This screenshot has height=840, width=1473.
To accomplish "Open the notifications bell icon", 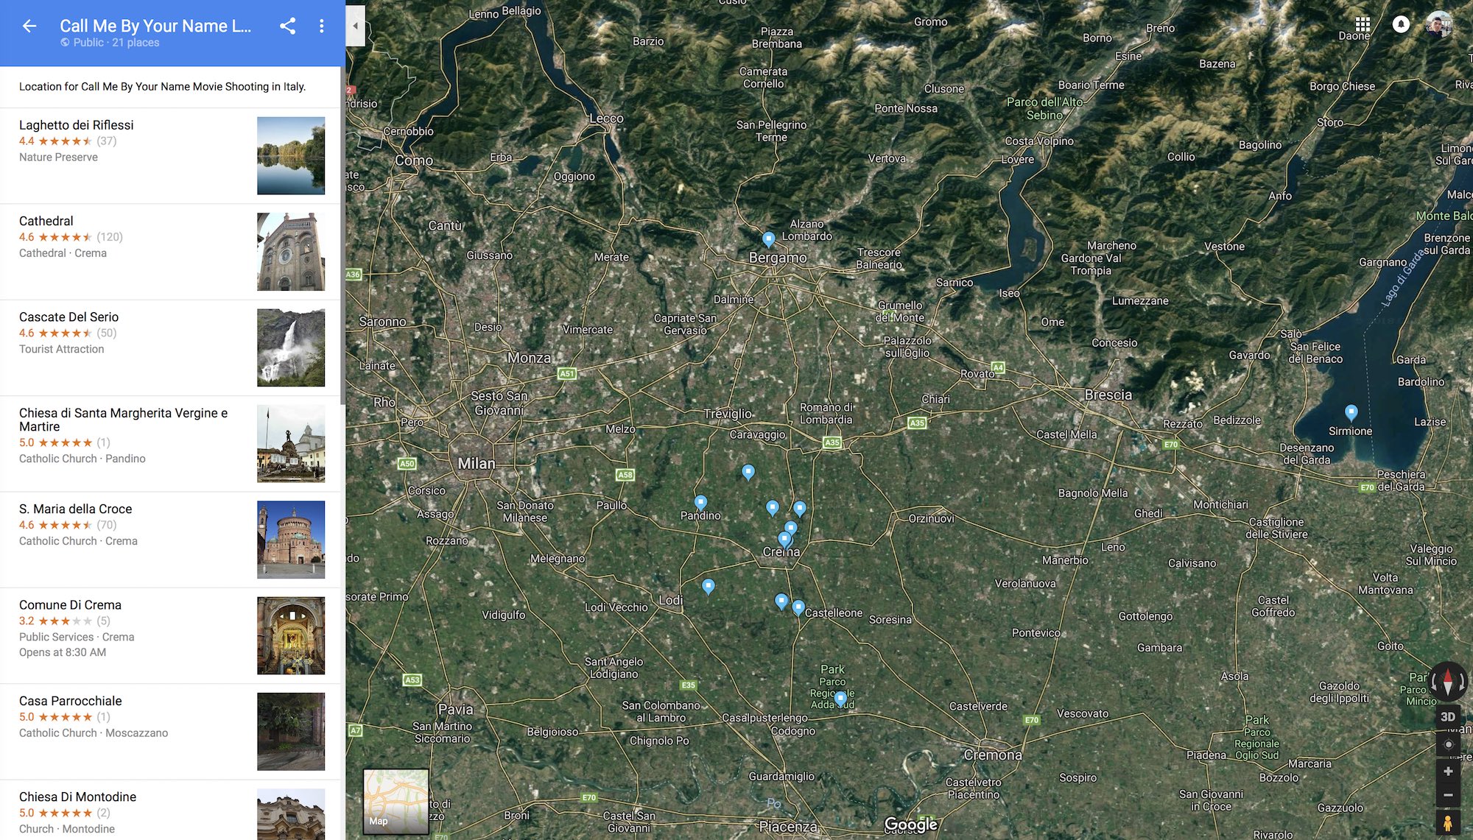I will click(x=1401, y=24).
